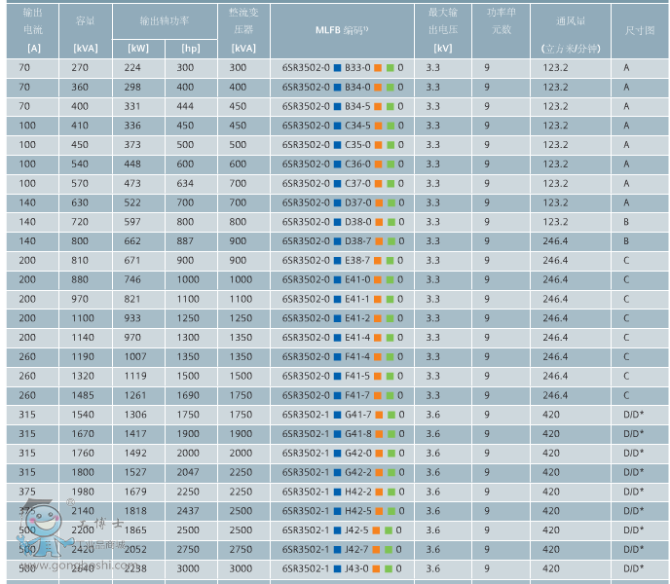670x584 pixels.
Task: Click the 功率单元数 column header
Action: tap(502, 31)
